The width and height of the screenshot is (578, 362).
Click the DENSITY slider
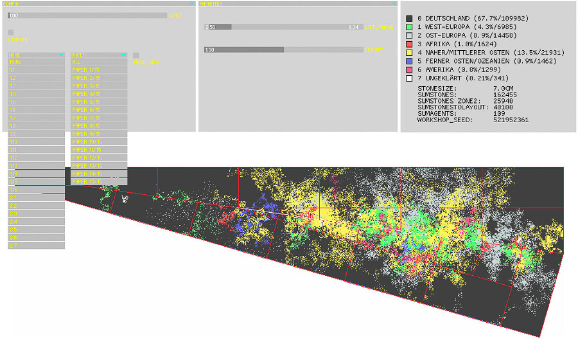pos(283,50)
